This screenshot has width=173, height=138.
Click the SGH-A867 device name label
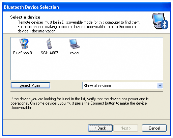(50, 53)
